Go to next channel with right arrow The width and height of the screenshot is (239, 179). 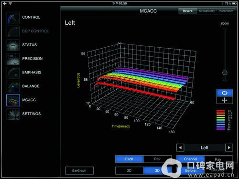click(229, 147)
